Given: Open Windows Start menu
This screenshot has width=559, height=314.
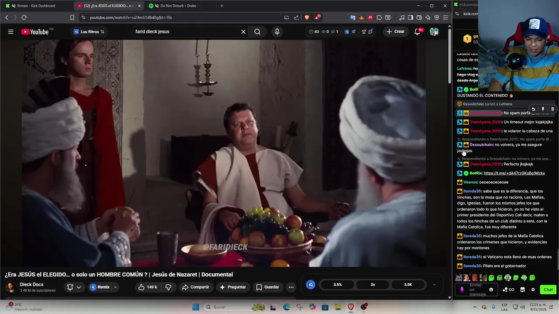Looking at the screenshot, I should click(196, 307).
